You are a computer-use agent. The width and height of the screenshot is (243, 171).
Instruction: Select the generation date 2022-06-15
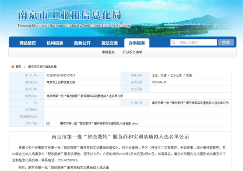159,82
